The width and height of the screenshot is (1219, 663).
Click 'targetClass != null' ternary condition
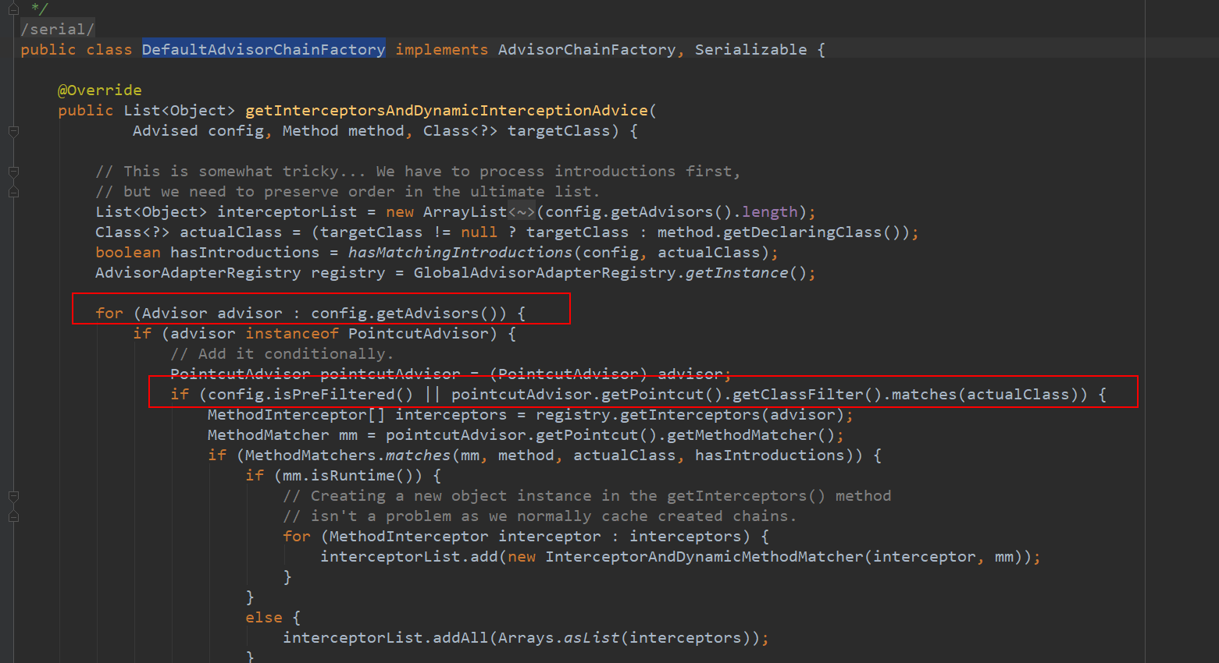(x=408, y=232)
